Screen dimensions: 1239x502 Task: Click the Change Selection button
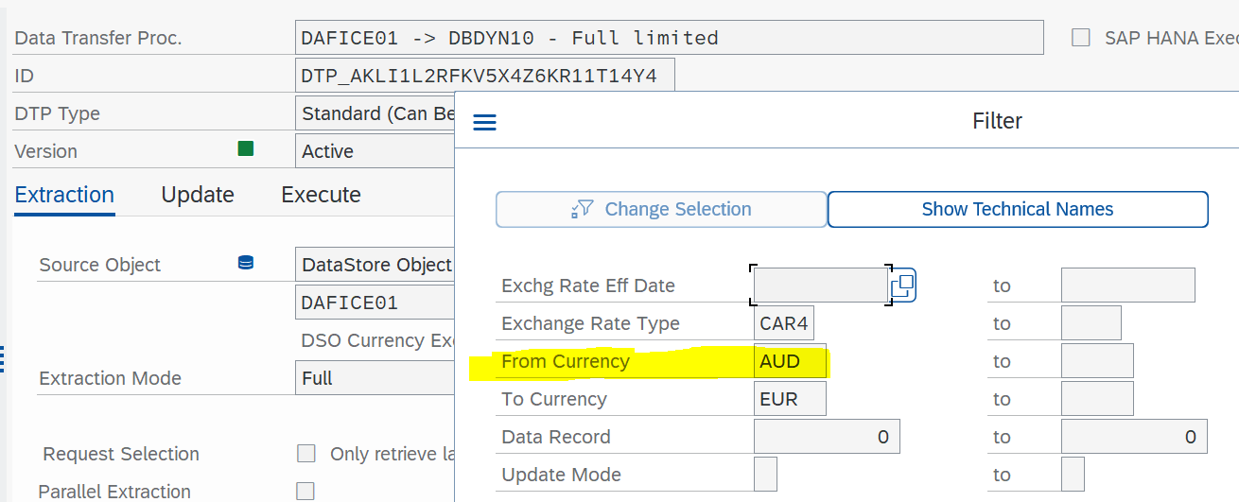(661, 209)
